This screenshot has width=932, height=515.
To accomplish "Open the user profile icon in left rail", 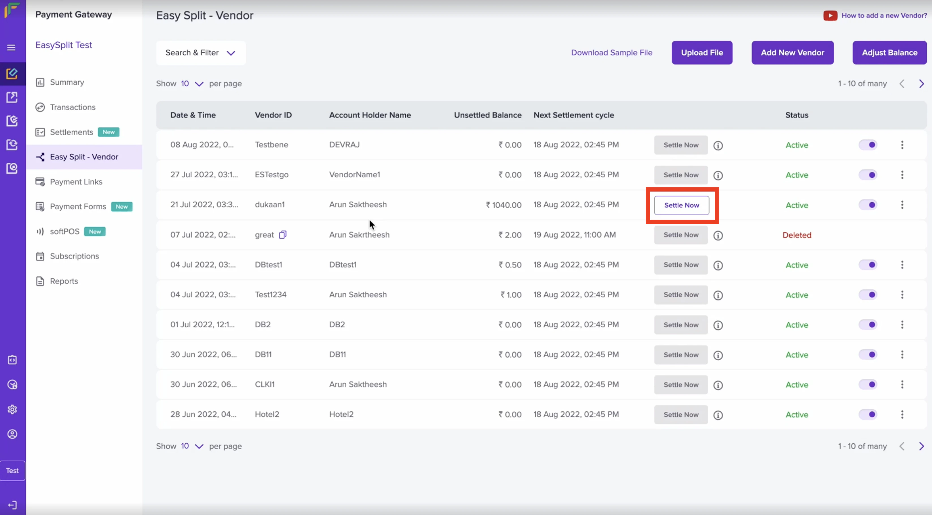I will click(x=12, y=434).
